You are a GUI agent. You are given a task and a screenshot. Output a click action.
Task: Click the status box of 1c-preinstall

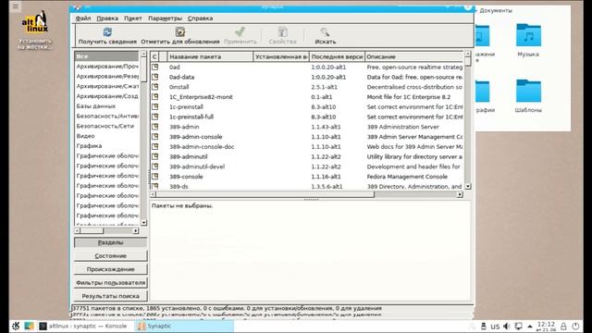pyautogui.click(x=155, y=107)
